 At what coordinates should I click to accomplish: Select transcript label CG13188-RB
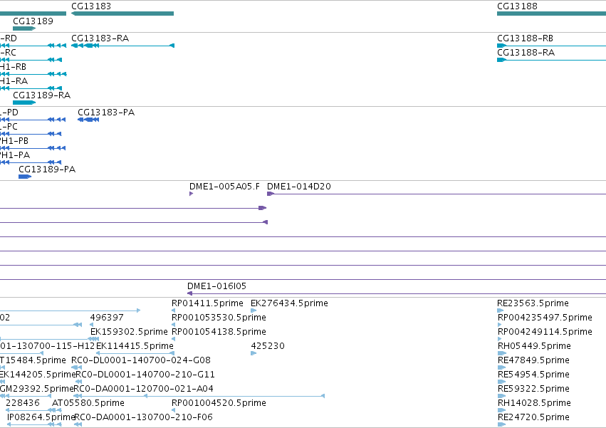coord(525,38)
